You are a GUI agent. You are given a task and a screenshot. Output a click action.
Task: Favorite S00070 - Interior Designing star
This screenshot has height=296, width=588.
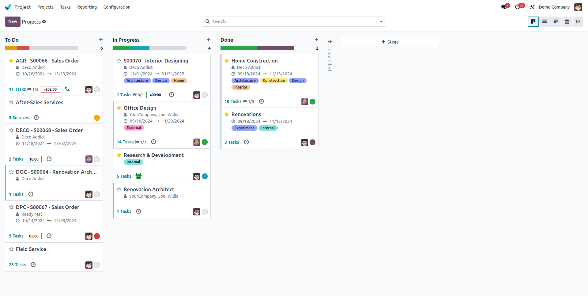(119, 61)
